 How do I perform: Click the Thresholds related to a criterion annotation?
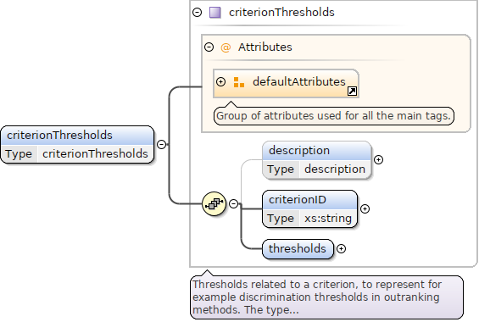(x=326, y=297)
